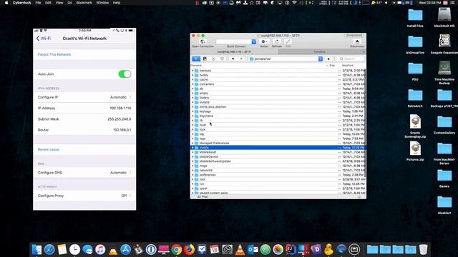Open the Bonjour view icon
The height and width of the screenshot is (257, 458).
point(223,59)
